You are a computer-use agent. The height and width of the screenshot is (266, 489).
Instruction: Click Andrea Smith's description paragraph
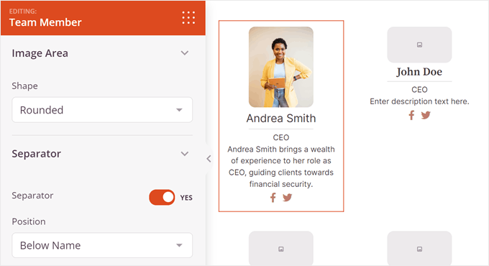[281, 167]
